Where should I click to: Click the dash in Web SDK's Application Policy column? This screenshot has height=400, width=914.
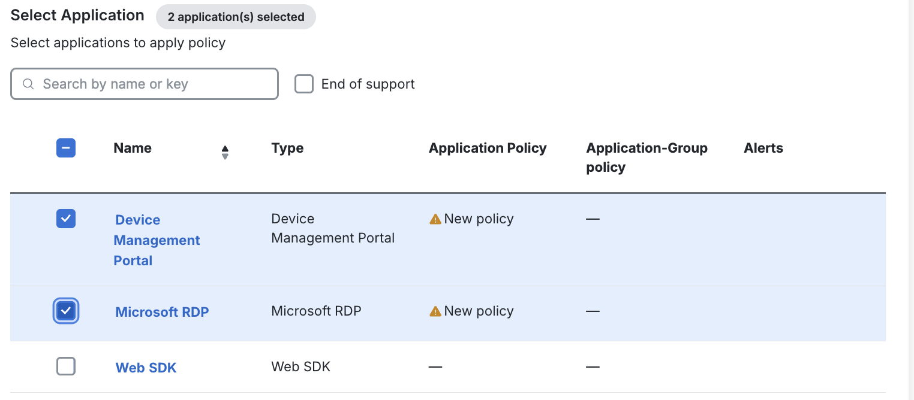coord(435,366)
